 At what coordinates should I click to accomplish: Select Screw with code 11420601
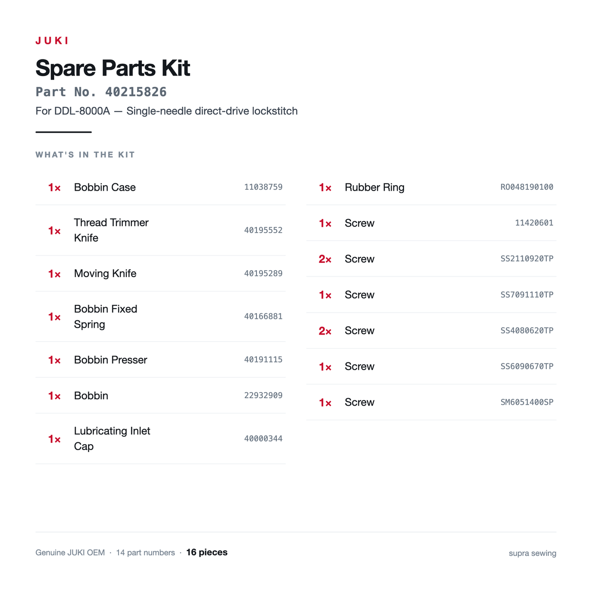point(431,223)
